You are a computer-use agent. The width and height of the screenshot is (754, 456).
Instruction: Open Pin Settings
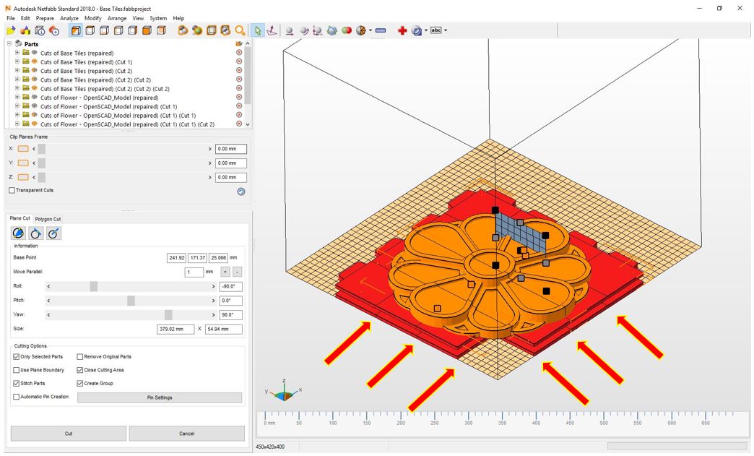(160, 397)
